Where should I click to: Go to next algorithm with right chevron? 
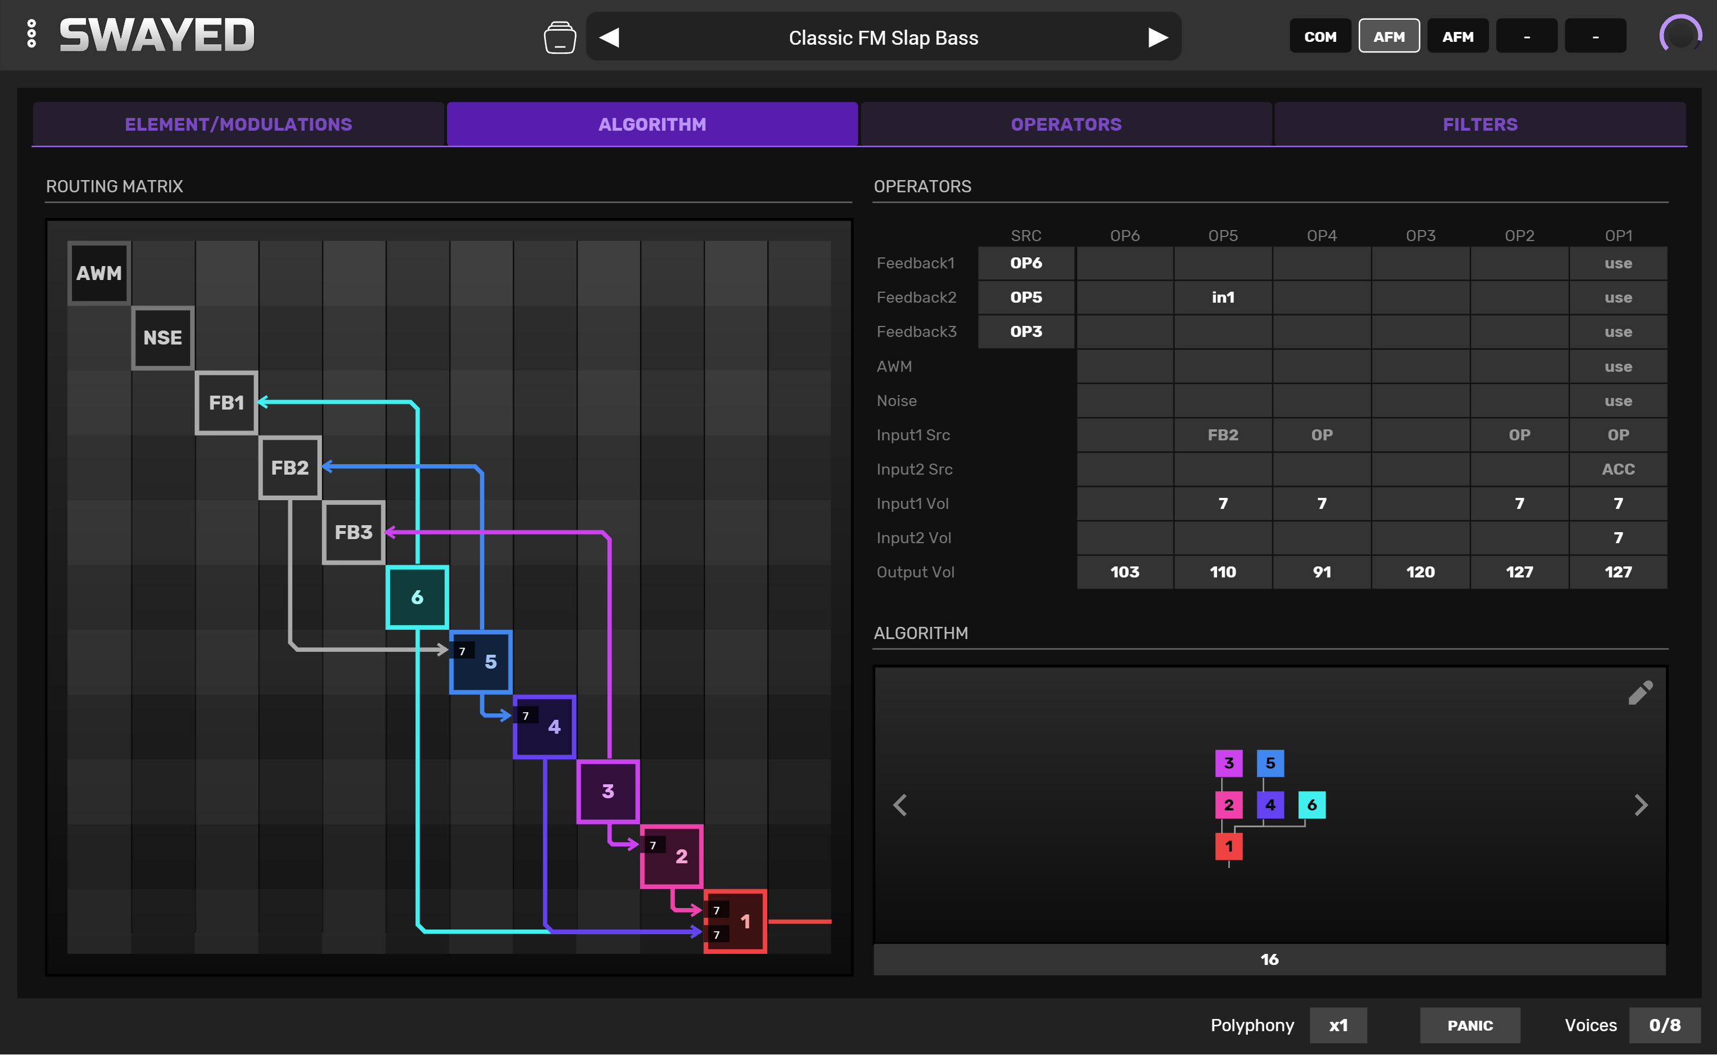(1640, 805)
